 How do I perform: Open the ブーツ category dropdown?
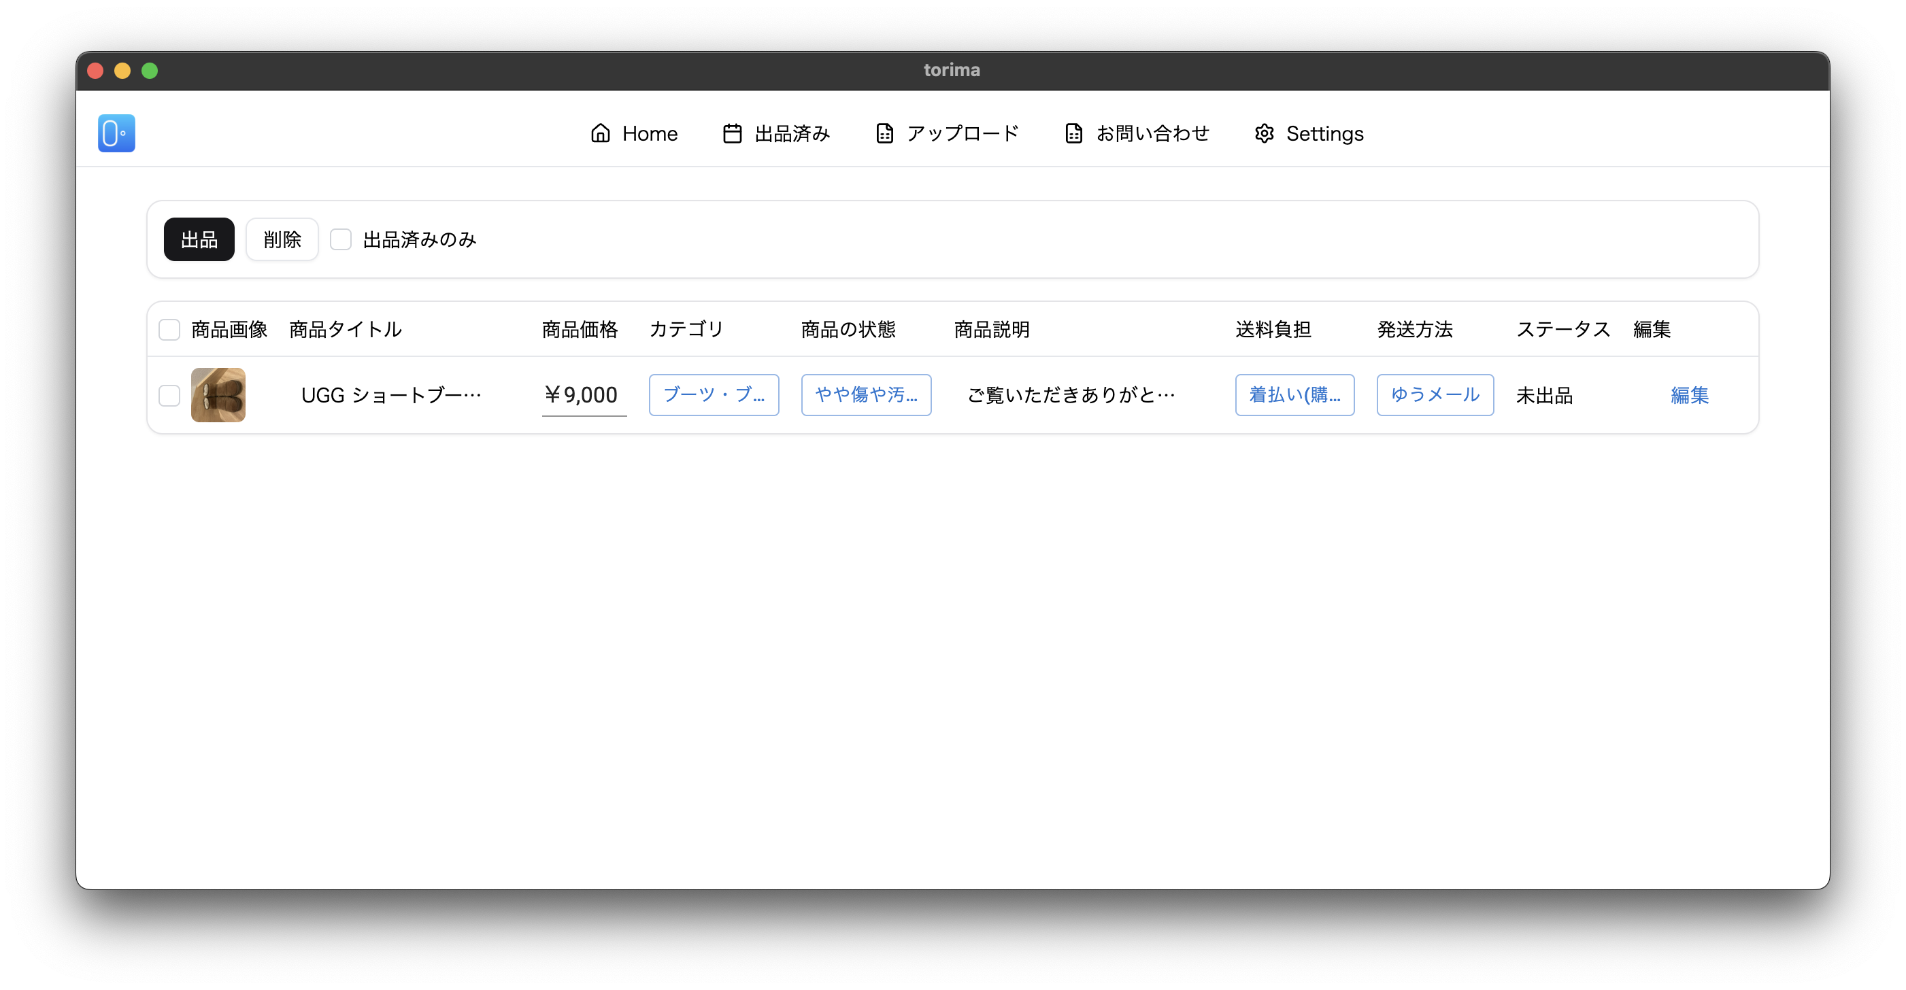pos(714,395)
